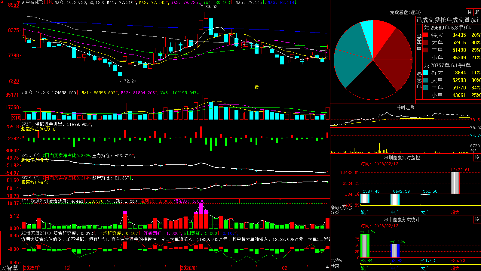This screenshot has height=271, width=481.
Task: Open 设 settings for 深圳超赢实时监控
Action: [x=477, y=157]
